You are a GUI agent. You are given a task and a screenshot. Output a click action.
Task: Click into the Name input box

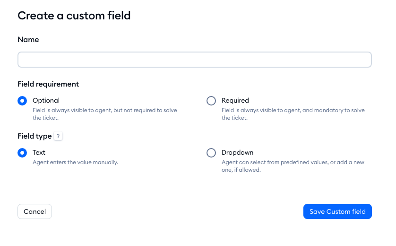coord(195,60)
